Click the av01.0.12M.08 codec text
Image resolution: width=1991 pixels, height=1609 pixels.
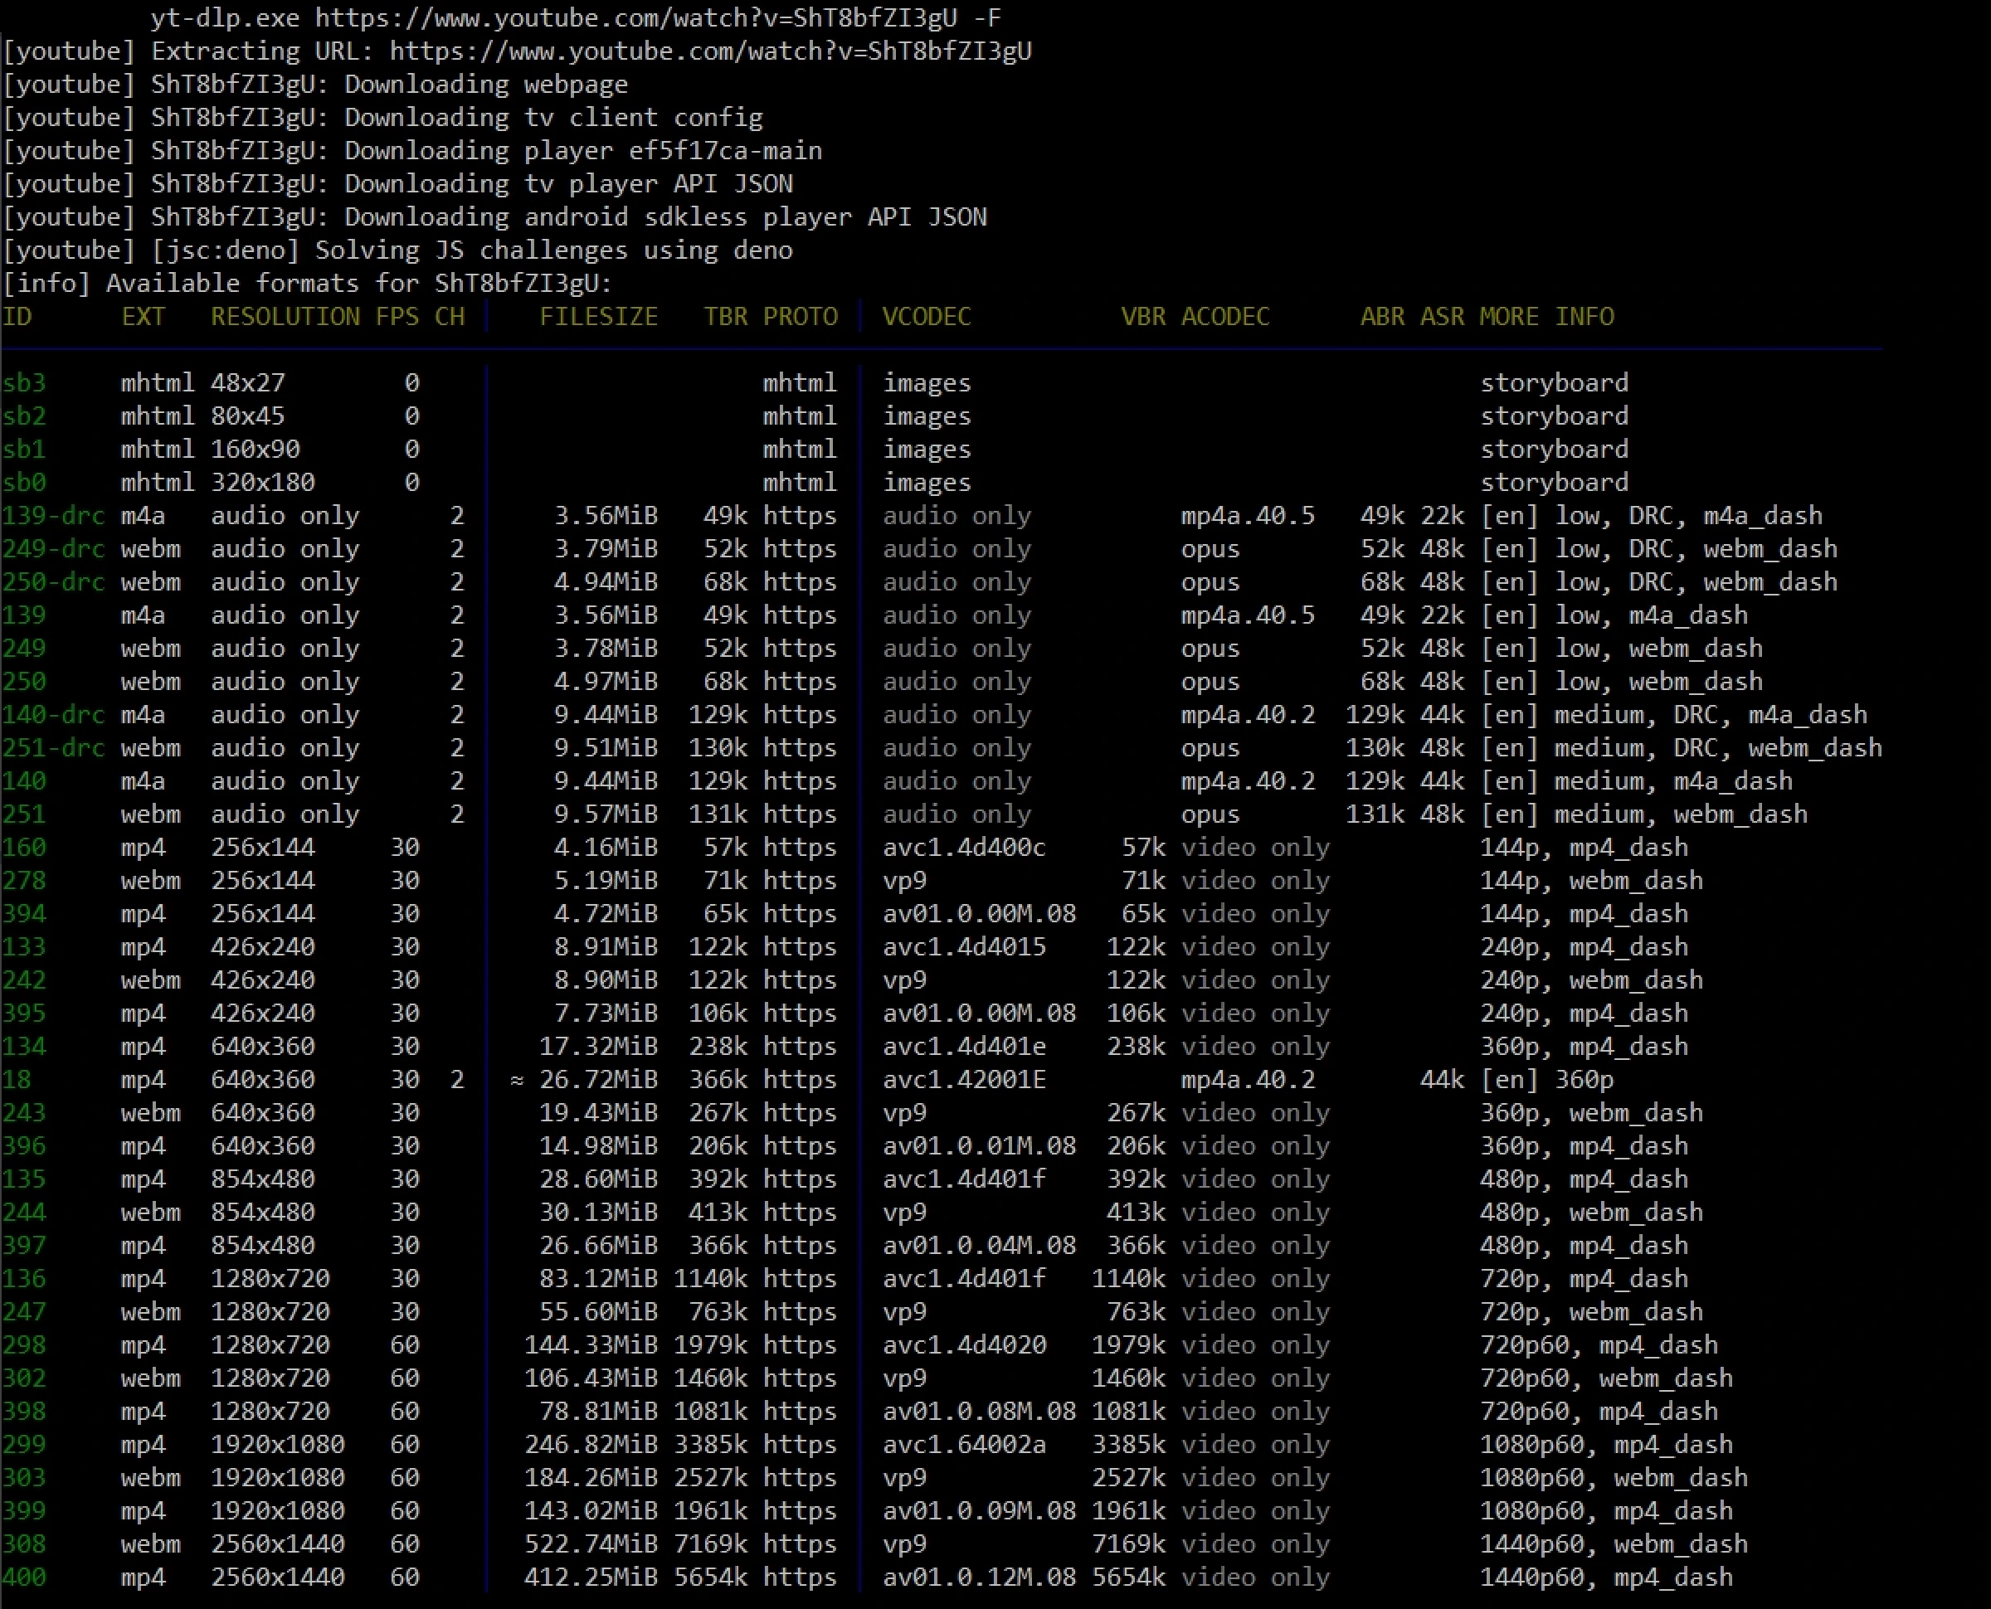coord(979,1577)
